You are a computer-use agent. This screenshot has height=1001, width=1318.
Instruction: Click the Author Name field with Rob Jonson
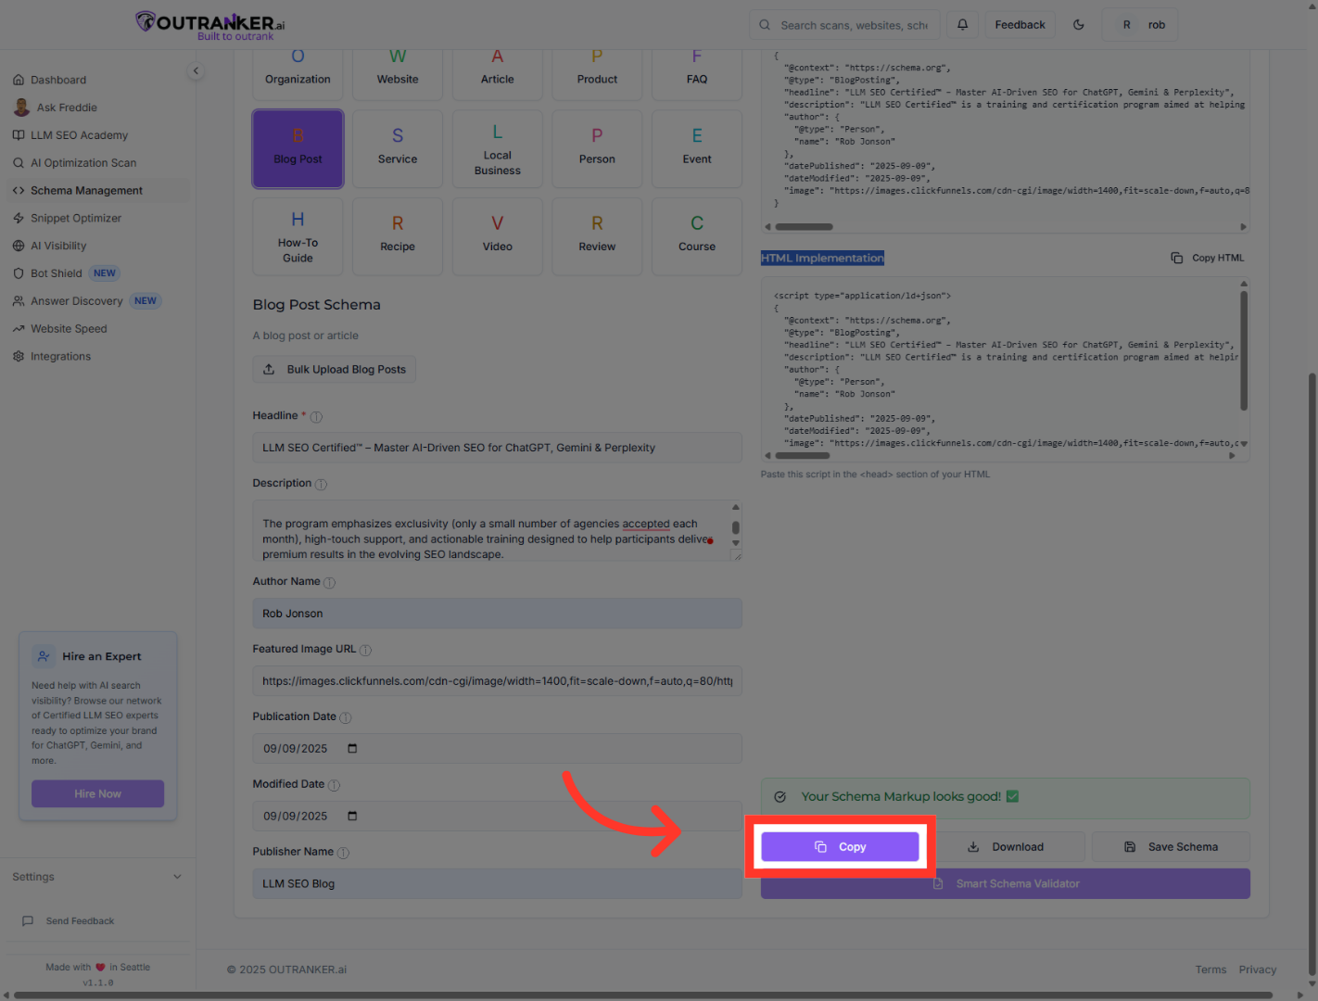497,614
